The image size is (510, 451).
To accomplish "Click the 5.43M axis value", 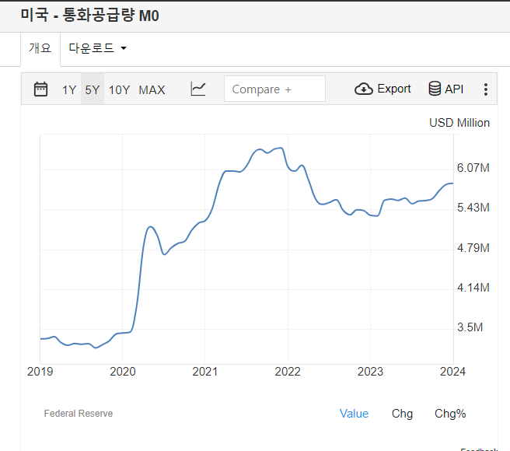I will [x=473, y=208].
